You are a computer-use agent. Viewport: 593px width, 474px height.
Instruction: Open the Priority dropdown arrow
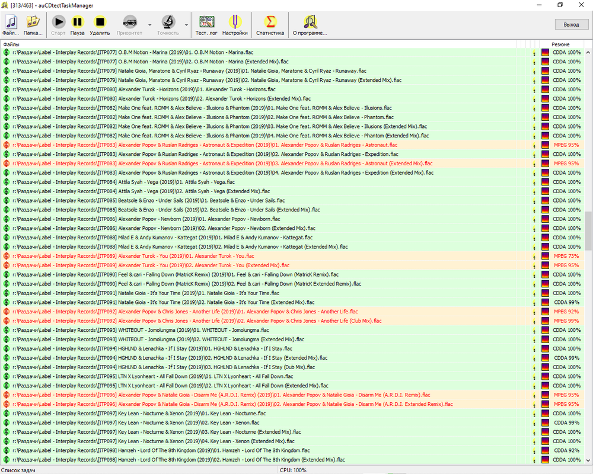[149, 25]
